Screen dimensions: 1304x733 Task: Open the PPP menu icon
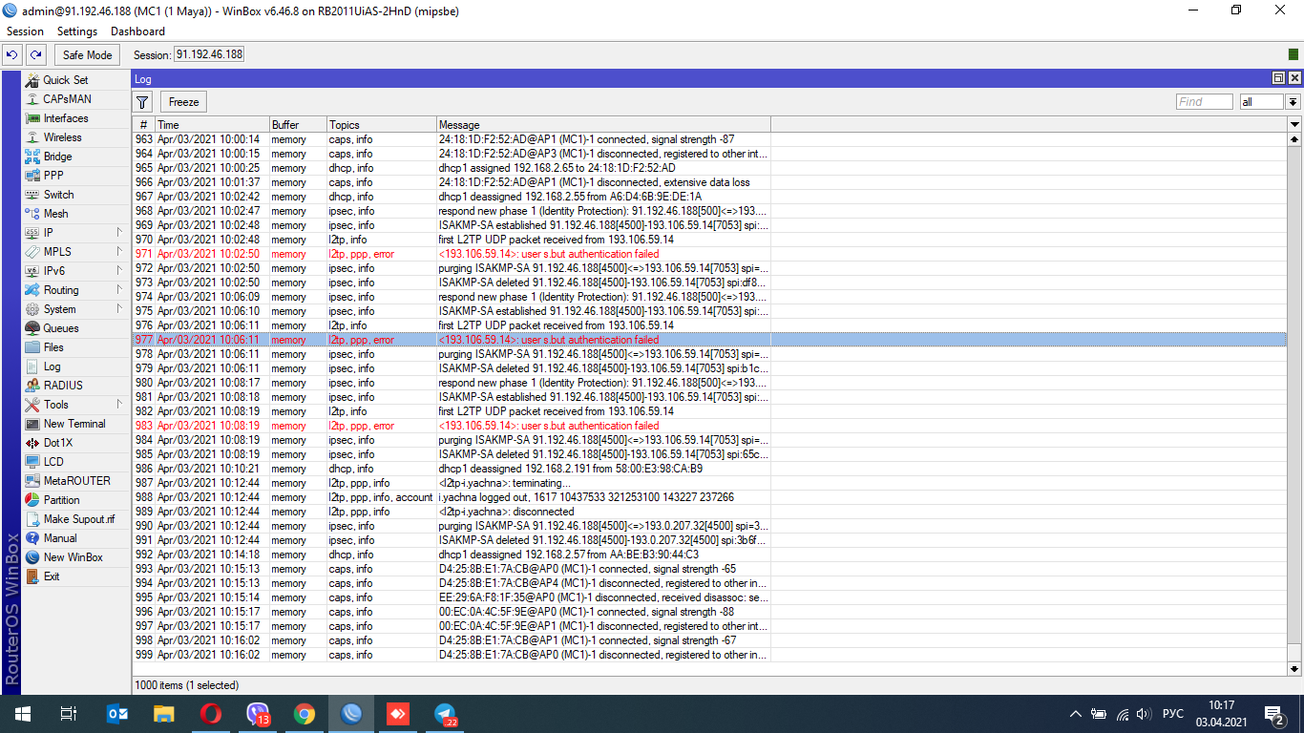(x=32, y=176)
